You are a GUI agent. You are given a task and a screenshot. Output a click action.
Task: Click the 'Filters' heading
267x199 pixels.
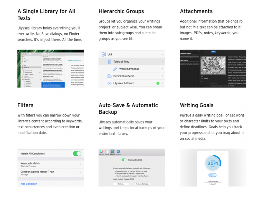(x=25, y=105)
